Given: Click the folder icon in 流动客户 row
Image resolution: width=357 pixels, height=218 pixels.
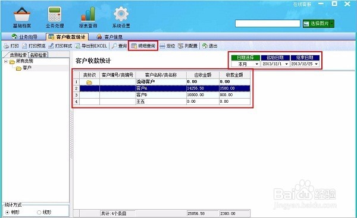Looking at the screenshot, I should (89, 83).
